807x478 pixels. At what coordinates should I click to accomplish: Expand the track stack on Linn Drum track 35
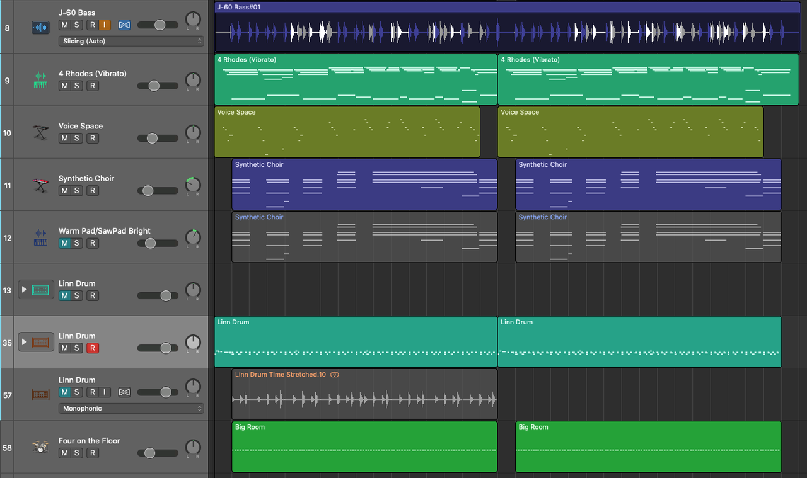25,342
